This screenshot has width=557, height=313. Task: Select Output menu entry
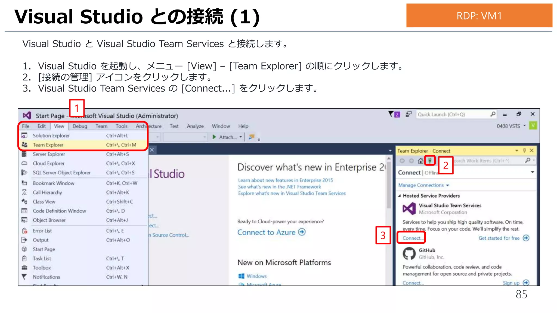click(x=83, y=240)
